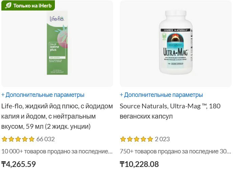Open the Source Naturals Ultra-Mag bottle image
The width and height of the screenshot is (233, 169).
(x=176, y=42)
